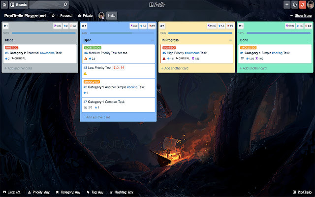Open the Ideas list options menu
315x197 pixels.
point(74,40)
